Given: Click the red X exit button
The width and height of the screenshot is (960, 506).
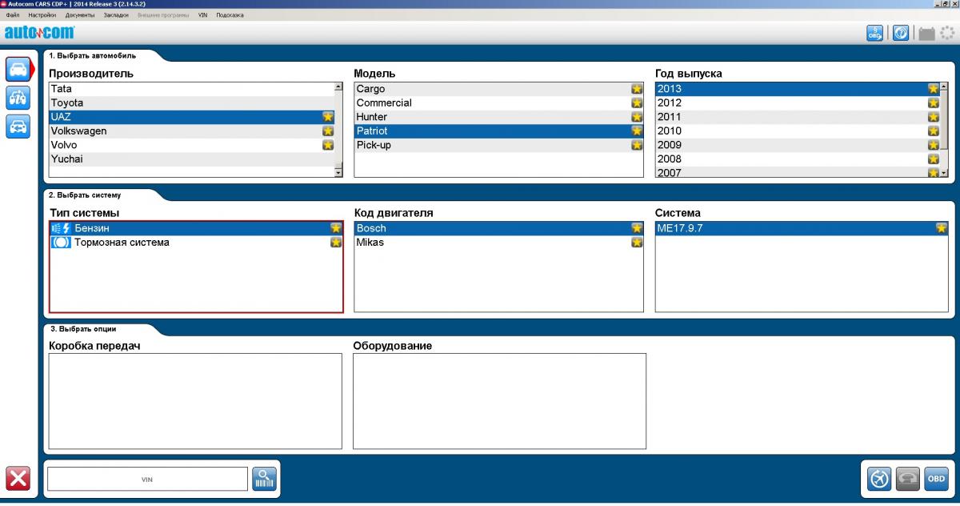Looking at the screenshot, I should (x=18, y=479).
